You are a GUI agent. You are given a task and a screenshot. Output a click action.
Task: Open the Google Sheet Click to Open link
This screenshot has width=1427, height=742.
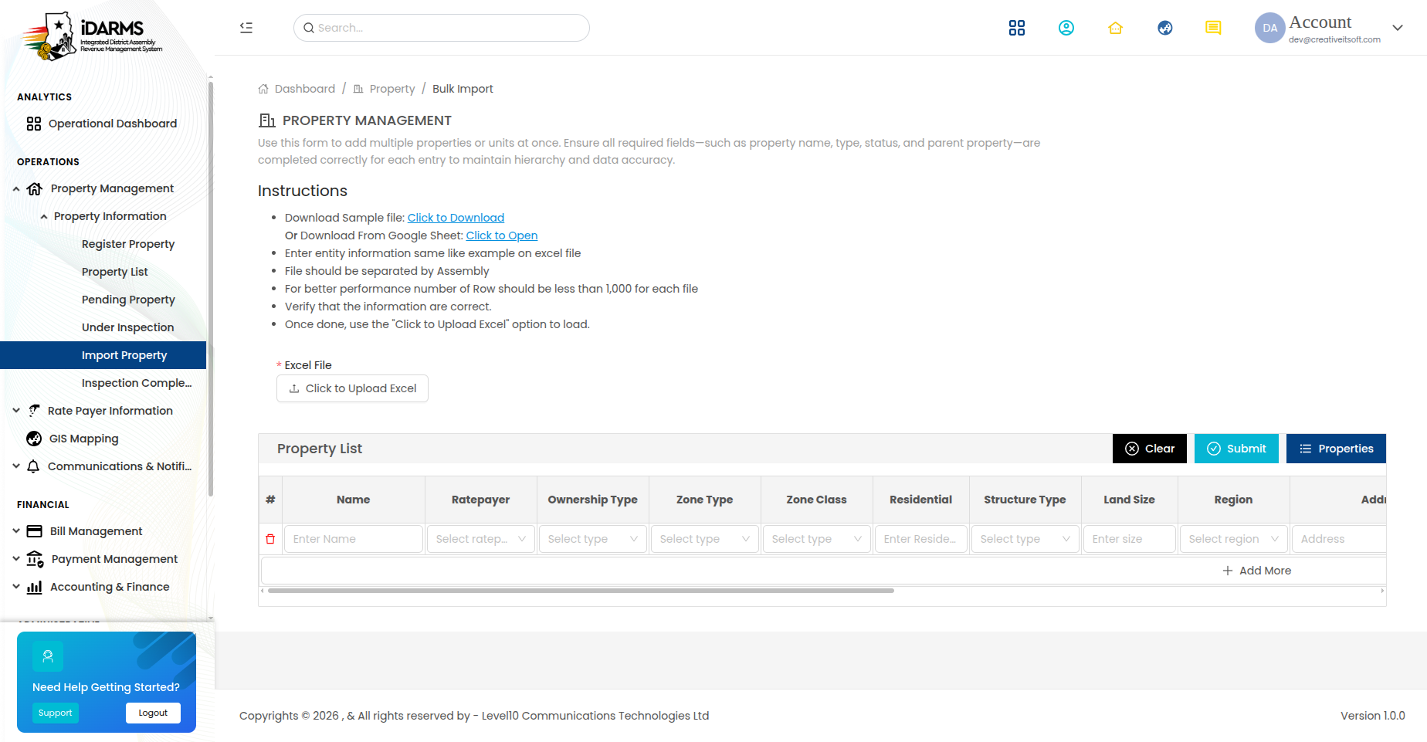[502, 235]
